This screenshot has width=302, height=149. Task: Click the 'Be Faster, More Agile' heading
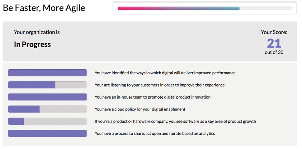(x=44, y=8)
